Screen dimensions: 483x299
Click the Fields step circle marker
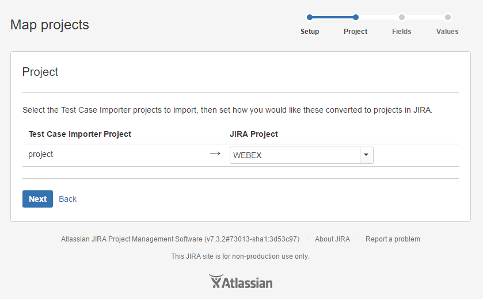pos(402,17)
